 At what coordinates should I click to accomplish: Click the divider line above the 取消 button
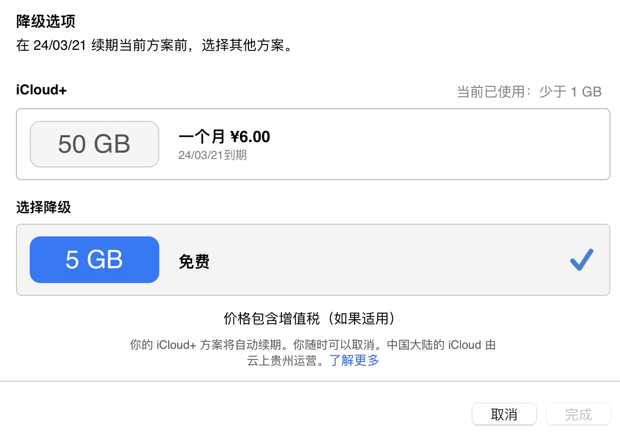pyautogui.click(x=310, y=381)
